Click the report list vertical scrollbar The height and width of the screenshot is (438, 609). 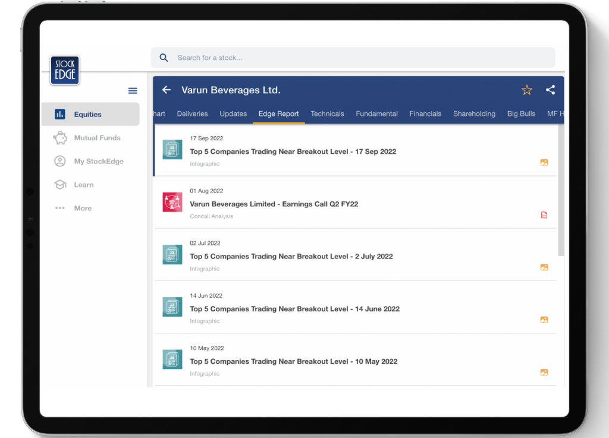(561, 190)
